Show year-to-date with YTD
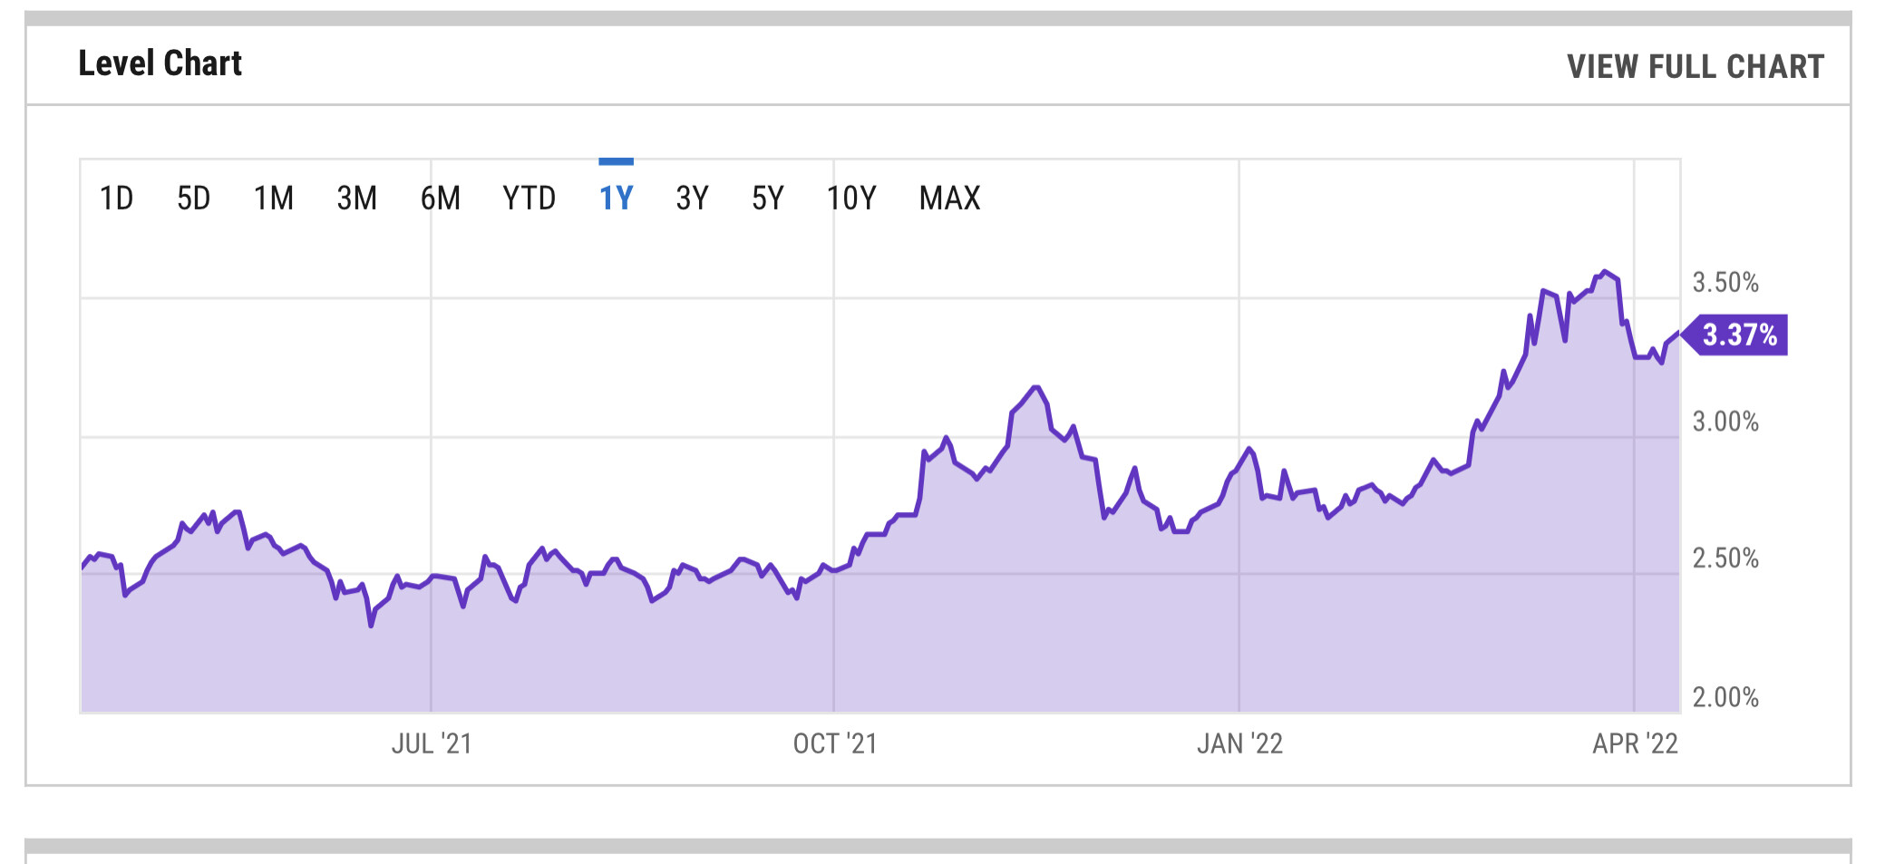 [x=529, y=198]
